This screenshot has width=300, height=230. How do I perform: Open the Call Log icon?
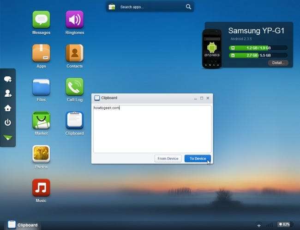75,87
